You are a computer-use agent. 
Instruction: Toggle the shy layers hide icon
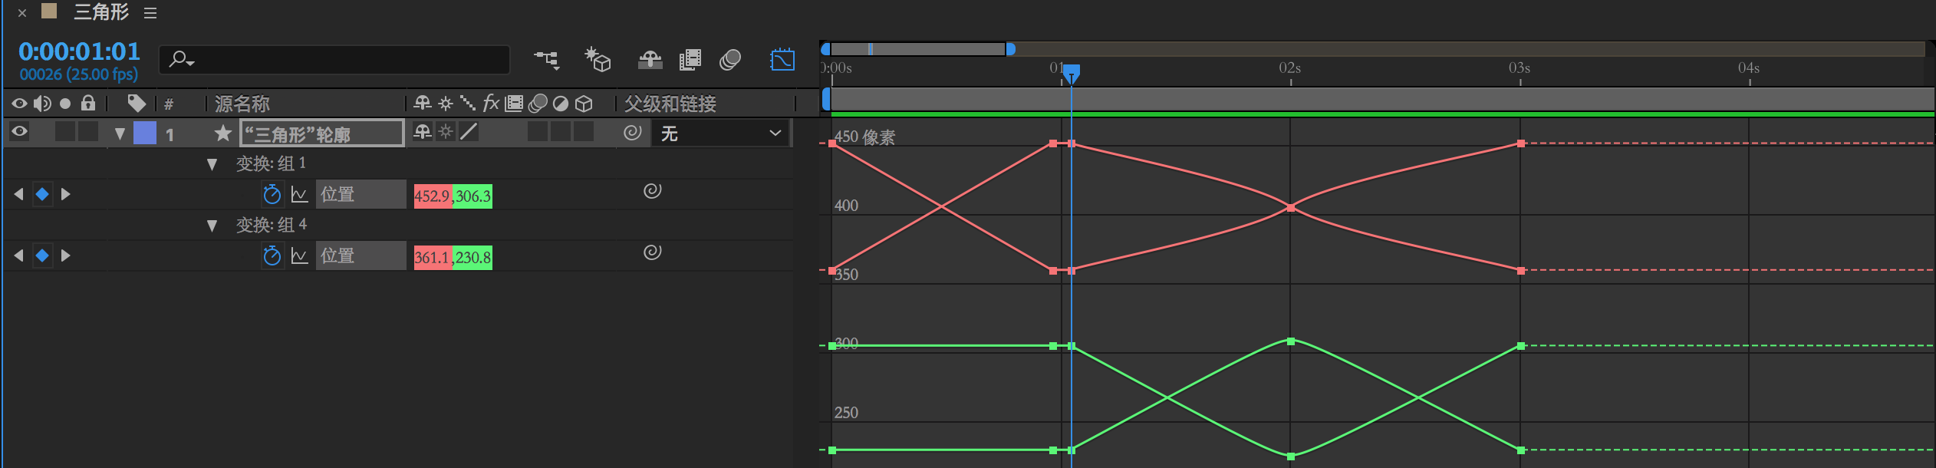click(x=650, y=60)
